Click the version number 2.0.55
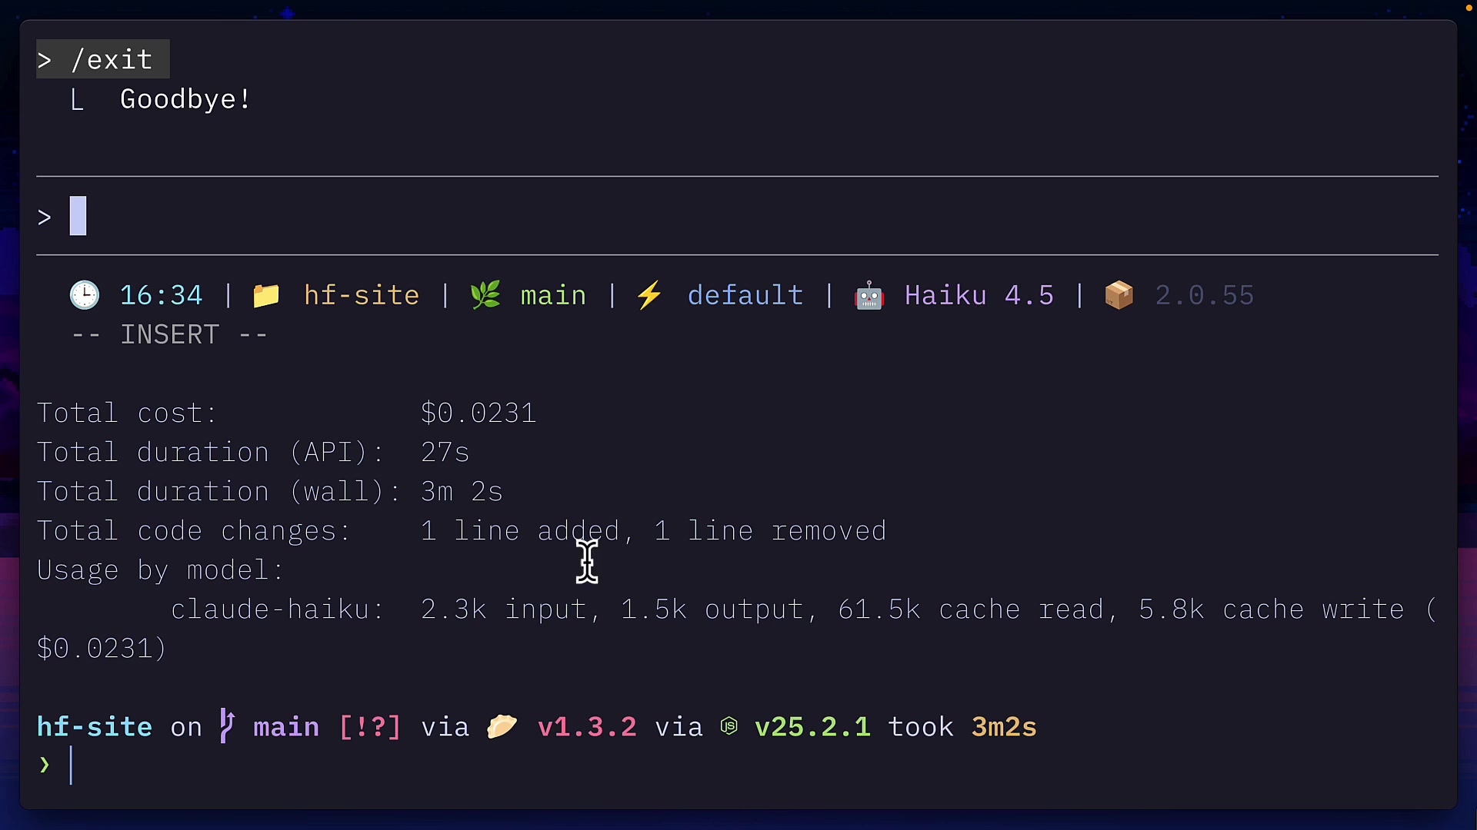 pos(1205,294)
